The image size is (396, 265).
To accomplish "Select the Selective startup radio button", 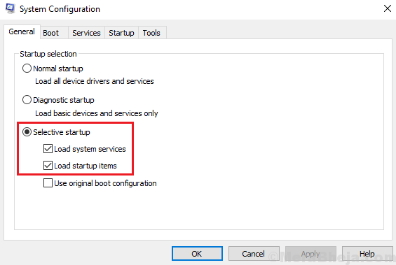I will 27,131.
